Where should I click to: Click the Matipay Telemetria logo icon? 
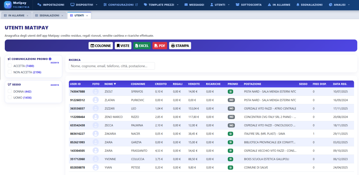(8, 5)
